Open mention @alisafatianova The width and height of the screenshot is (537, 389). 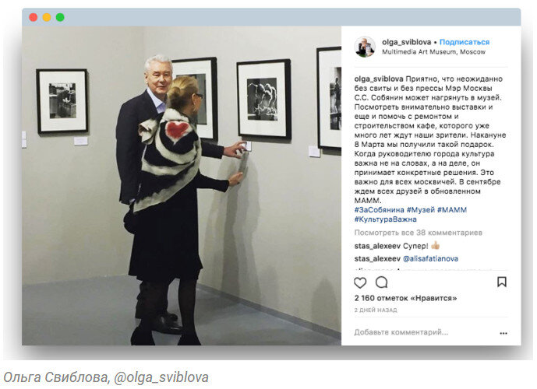click(430, 259)
